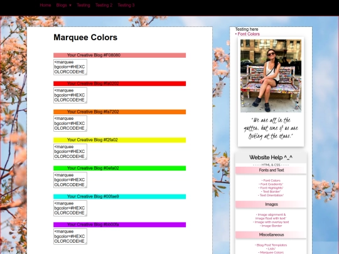The height and width of the screenshot is (254, 339).
Task: Click the code box under #f2fa02 marquee
Action: [70, 152]
